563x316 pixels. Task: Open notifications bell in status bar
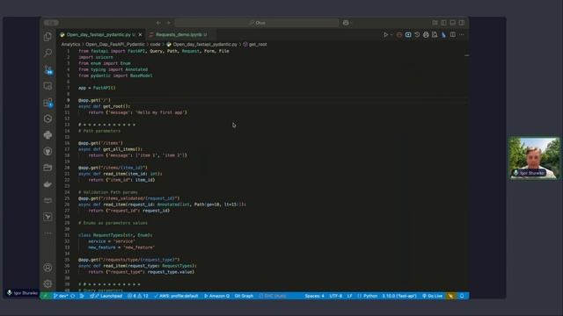coord(462,296)
